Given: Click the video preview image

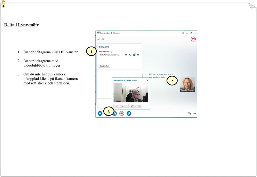Looking at the screenshot, I should [131, 92].
